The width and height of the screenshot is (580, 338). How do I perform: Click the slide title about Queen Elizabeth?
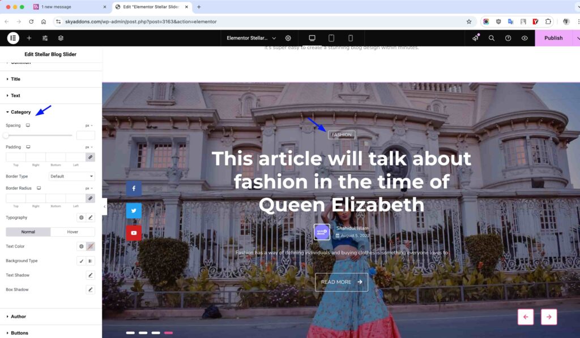tap(342, 181)
